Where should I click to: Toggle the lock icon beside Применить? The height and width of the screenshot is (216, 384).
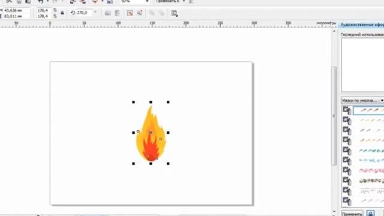(x=371, y=214)
